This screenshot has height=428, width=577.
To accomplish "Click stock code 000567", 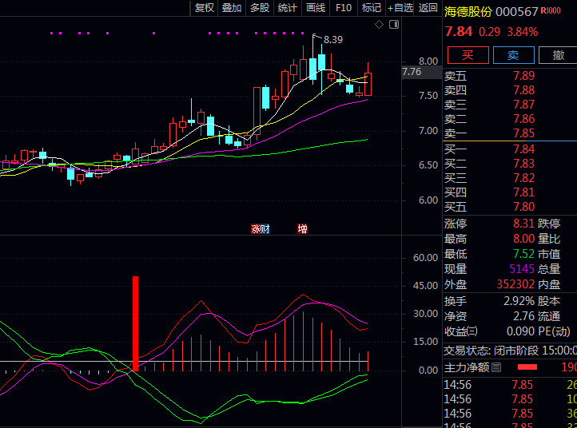I will coord(516,12).
